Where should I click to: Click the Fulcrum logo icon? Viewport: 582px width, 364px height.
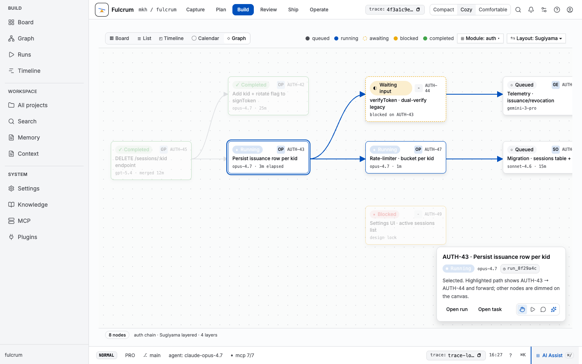[x=102, y=10]
